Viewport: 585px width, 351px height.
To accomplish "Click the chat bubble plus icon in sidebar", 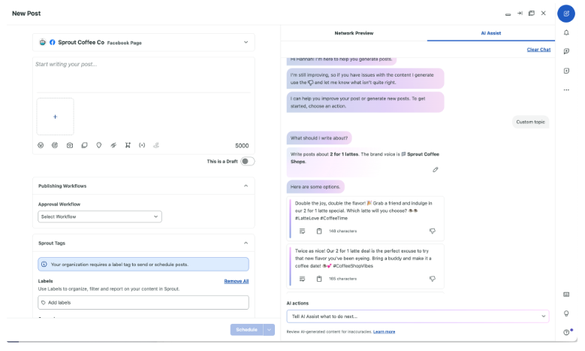I will point(566,51).
